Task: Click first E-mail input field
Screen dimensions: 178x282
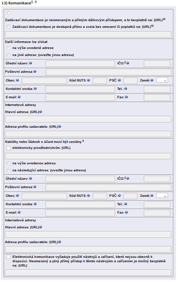Action: (x=80, y=98)
